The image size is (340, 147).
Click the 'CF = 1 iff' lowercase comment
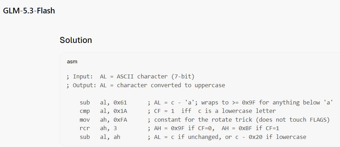tap(212, 111)
